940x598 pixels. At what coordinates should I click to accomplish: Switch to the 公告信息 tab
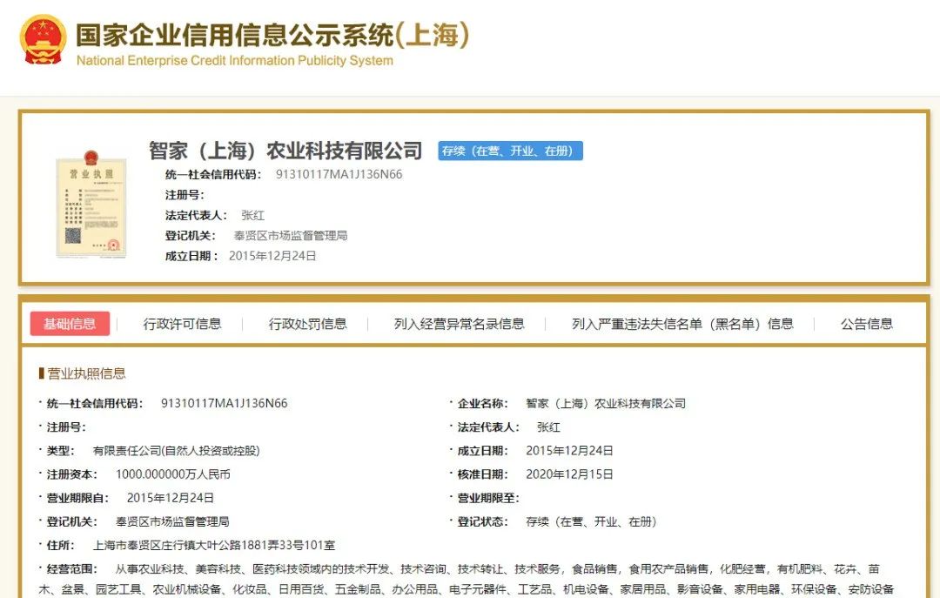tap(866, 324)
